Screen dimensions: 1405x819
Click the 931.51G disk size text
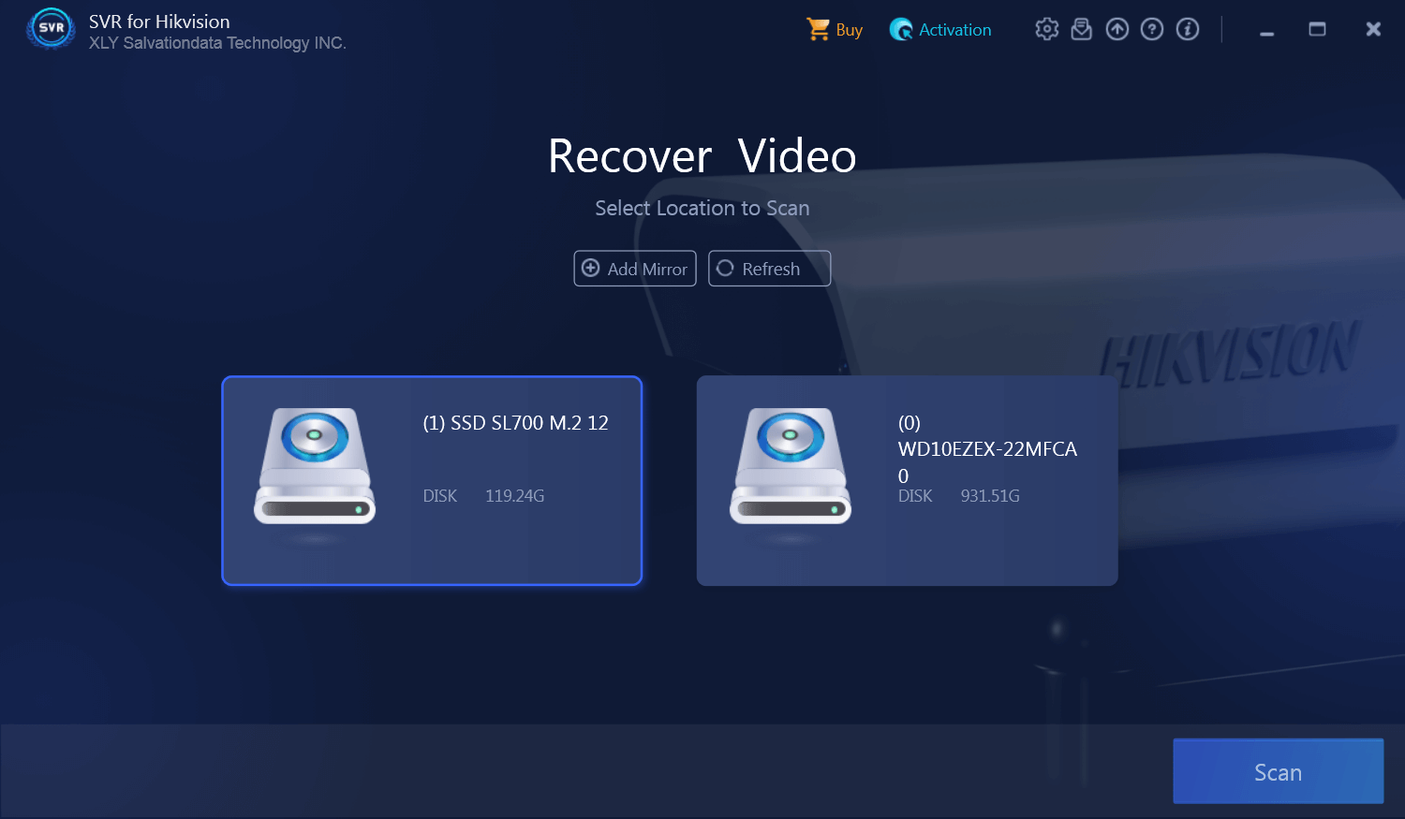tap(990, 496)
